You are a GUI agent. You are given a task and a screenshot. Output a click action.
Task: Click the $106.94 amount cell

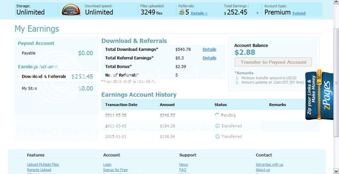[167, 136]
